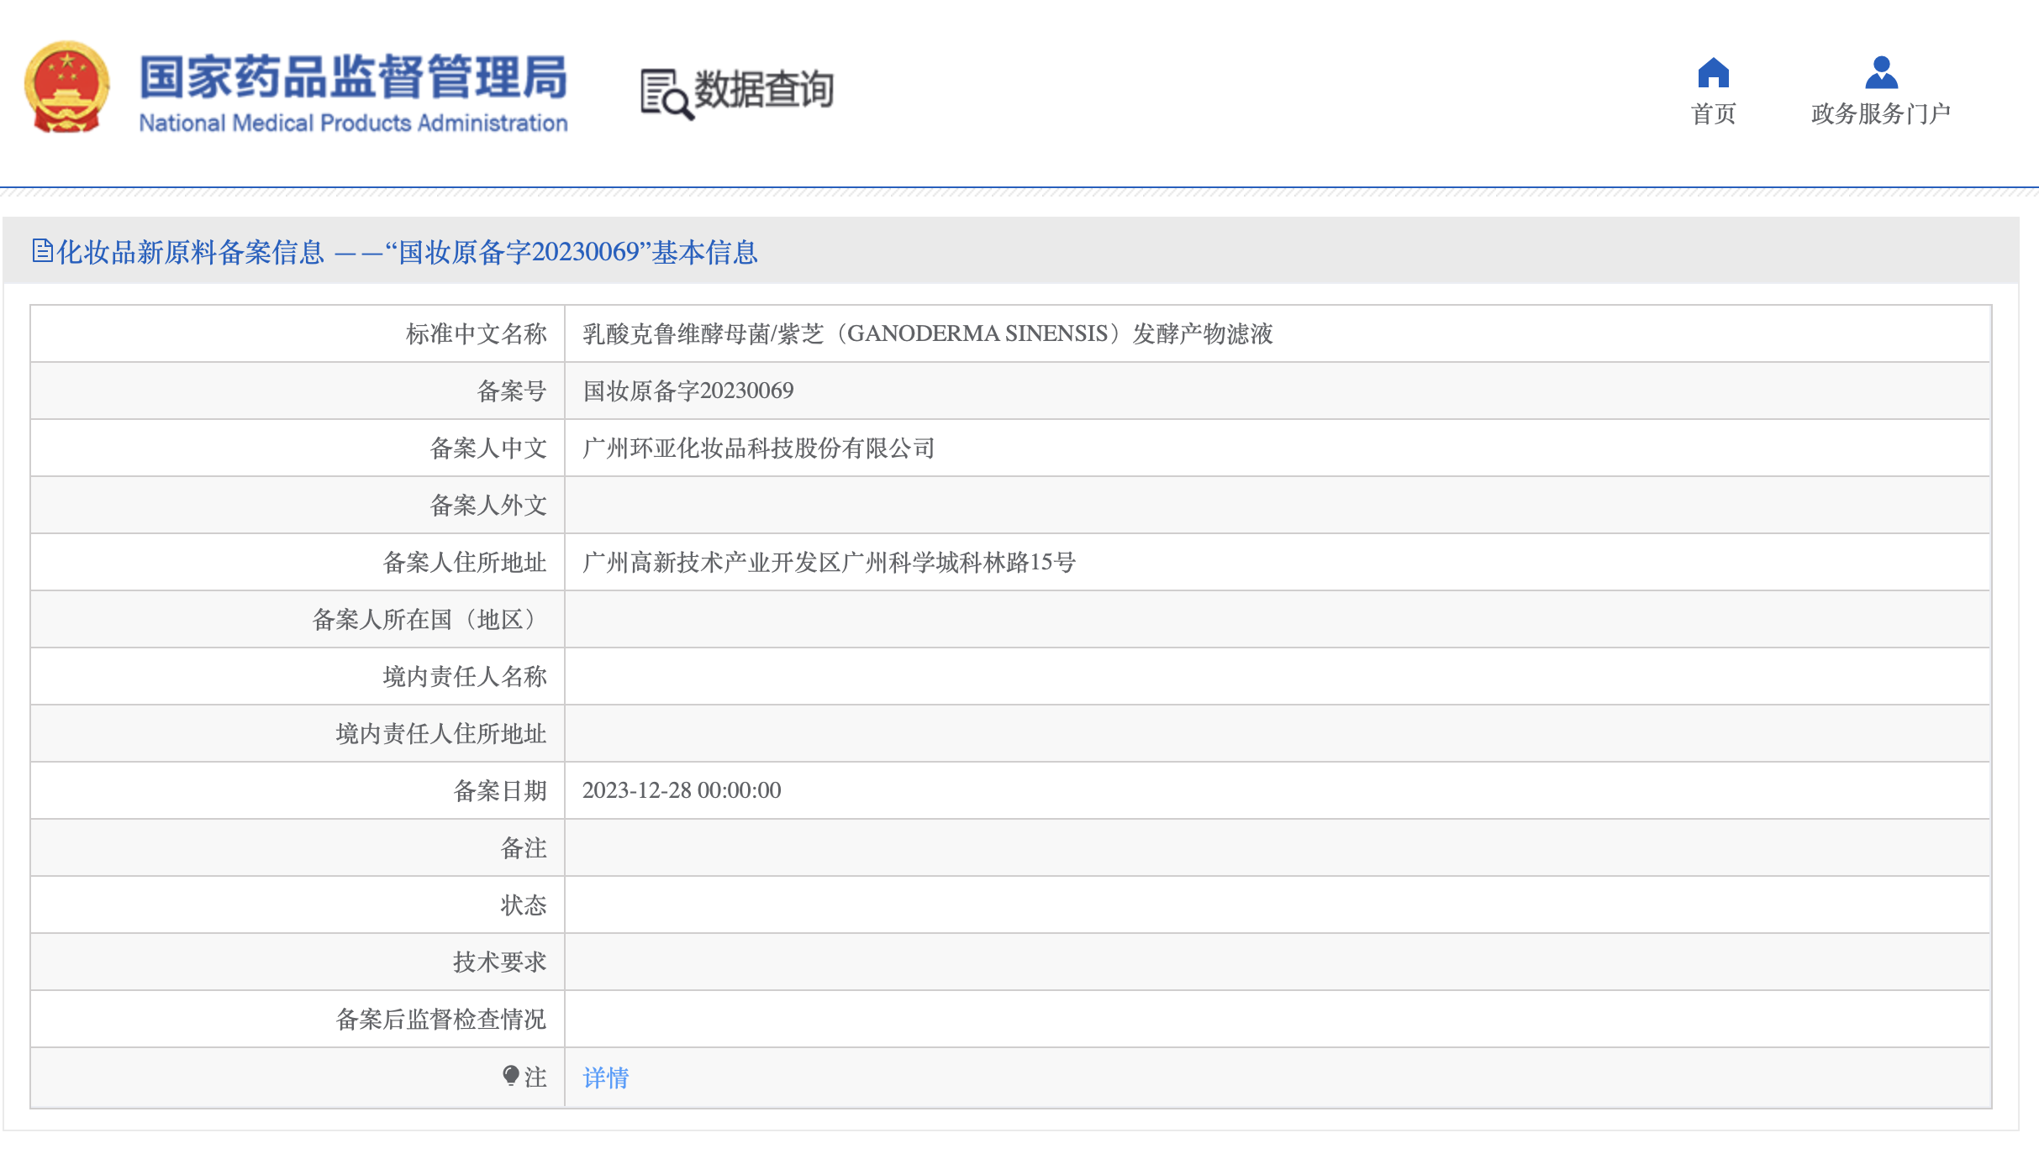Select the 广州科学城科林路15号 address value
Viewport: 2039px width, 1159px height.
point(829,563)
